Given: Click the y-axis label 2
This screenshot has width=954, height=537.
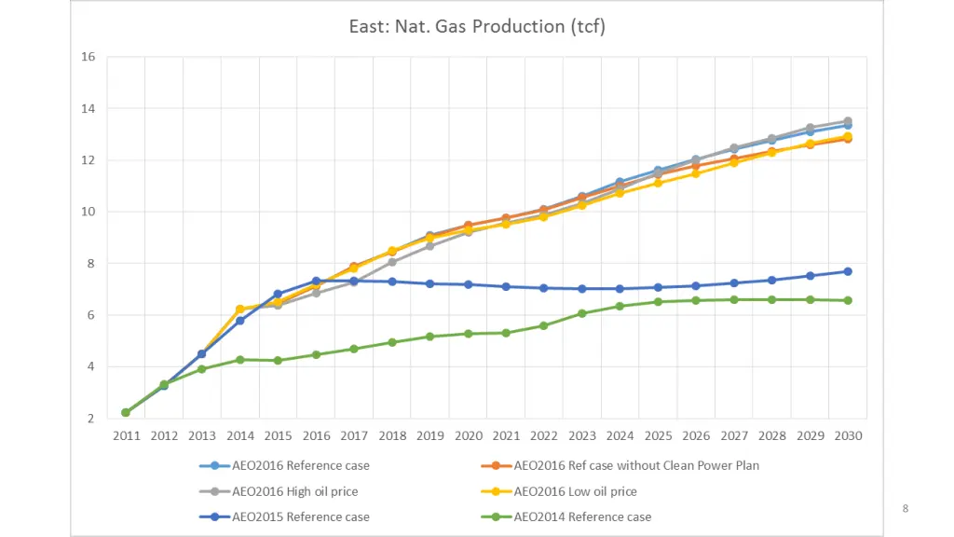Looking at the screenshot, I should click(91, 419).
